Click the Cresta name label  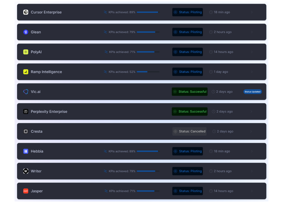[37, 131]
